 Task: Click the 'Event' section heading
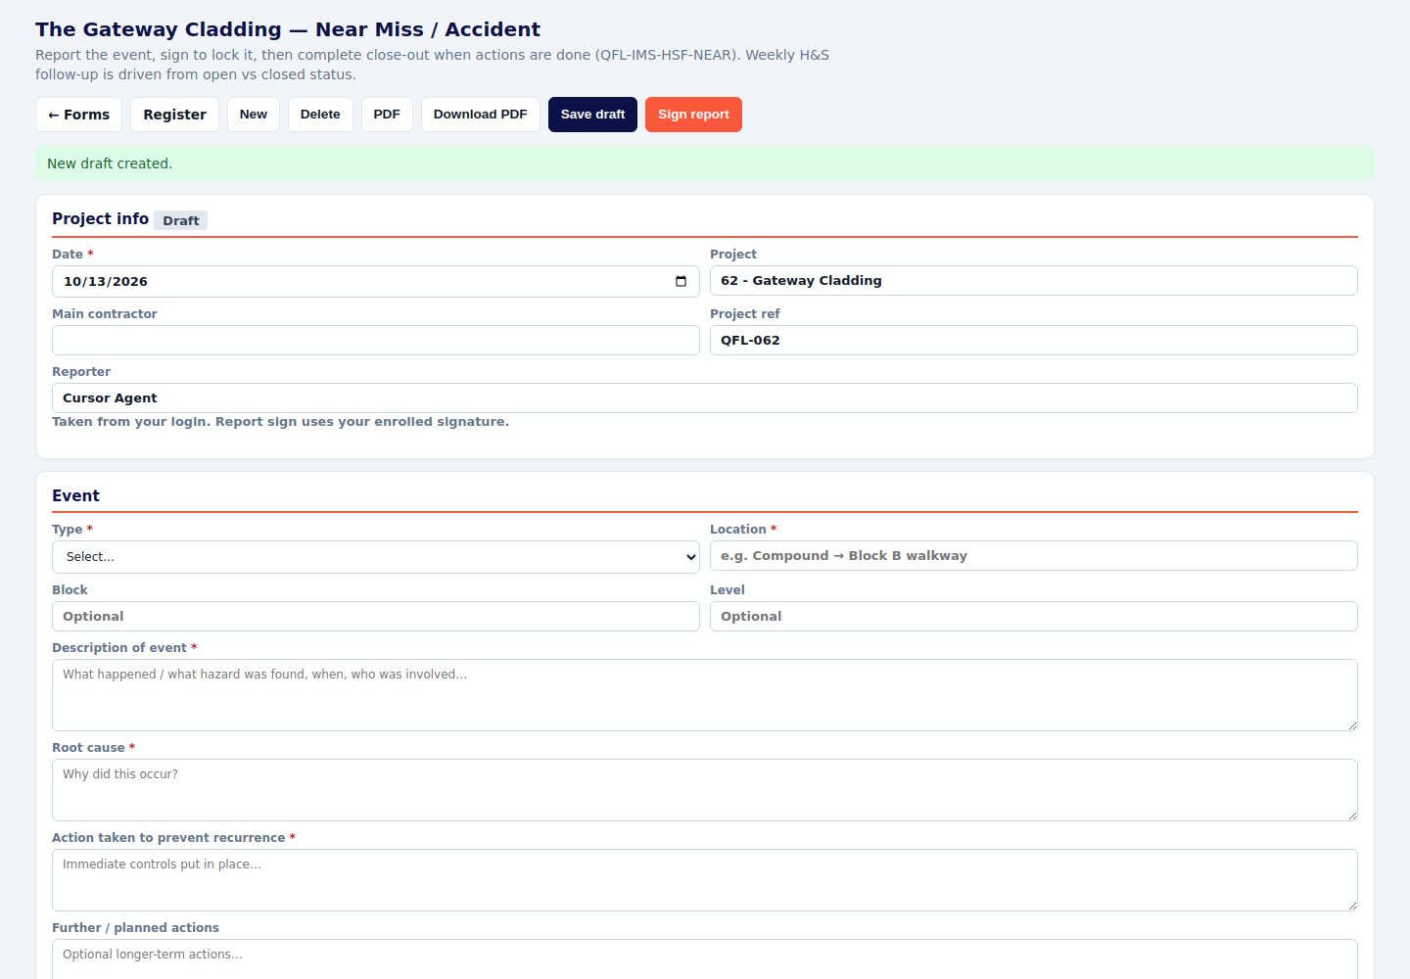75,495
